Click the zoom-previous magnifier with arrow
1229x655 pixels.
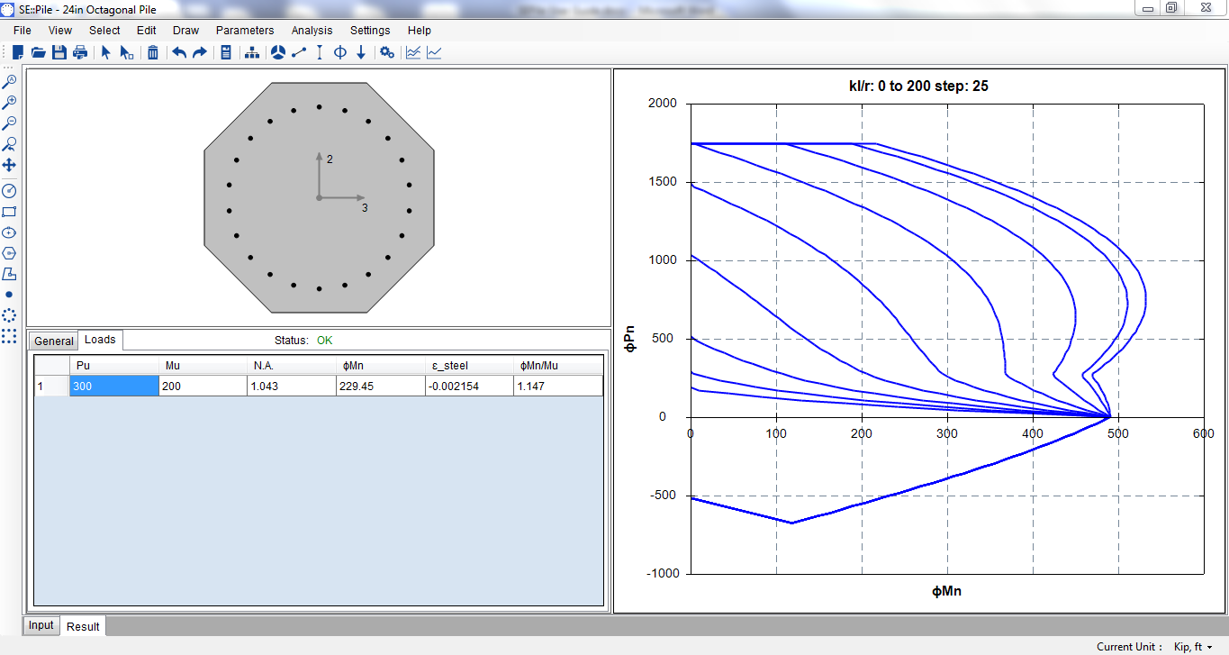9,144
